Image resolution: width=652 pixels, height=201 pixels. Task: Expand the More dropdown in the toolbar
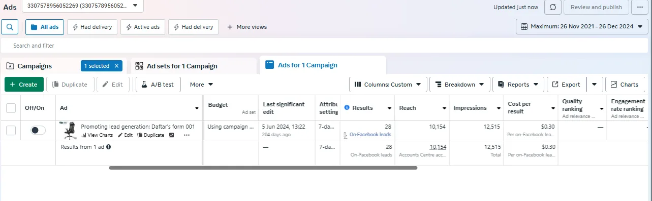point(201,85)
